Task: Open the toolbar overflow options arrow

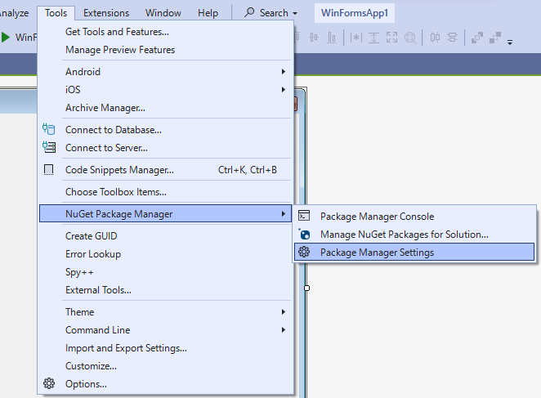Action: (x=511, y=42)
